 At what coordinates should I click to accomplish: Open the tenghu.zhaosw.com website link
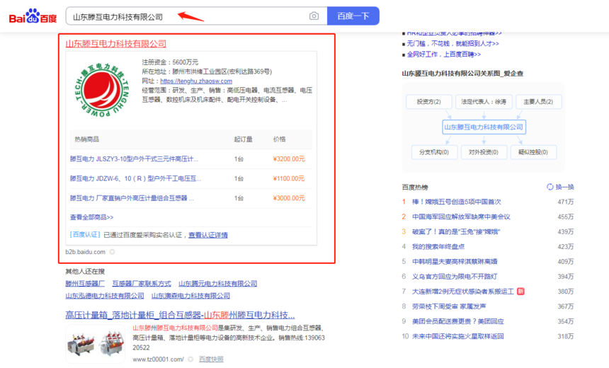[x=196, y=81]
